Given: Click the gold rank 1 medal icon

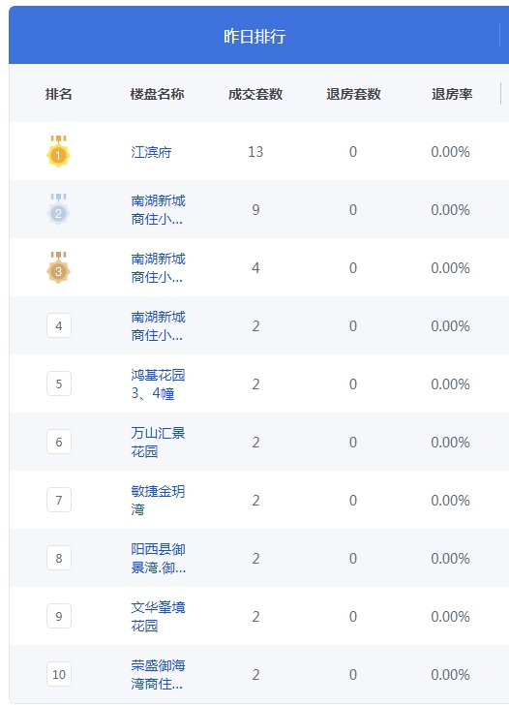Looking at the screenshot, I should click(x=58, y=151).
